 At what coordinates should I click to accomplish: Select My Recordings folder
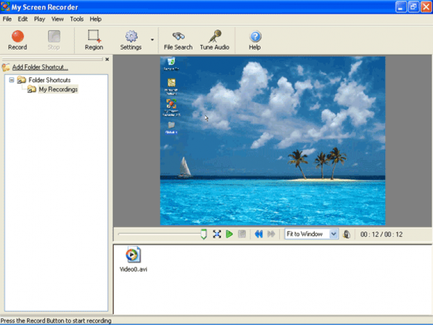coord(58,89)
